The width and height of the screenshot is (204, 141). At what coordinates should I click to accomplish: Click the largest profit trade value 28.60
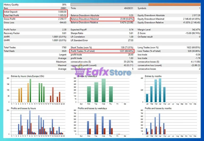(131, 55)
